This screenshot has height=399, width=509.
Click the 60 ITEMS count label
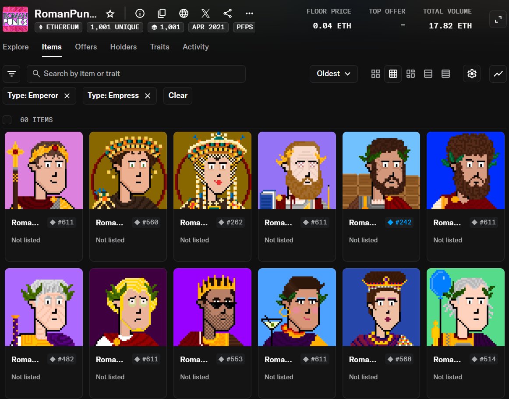click(36, 120)
